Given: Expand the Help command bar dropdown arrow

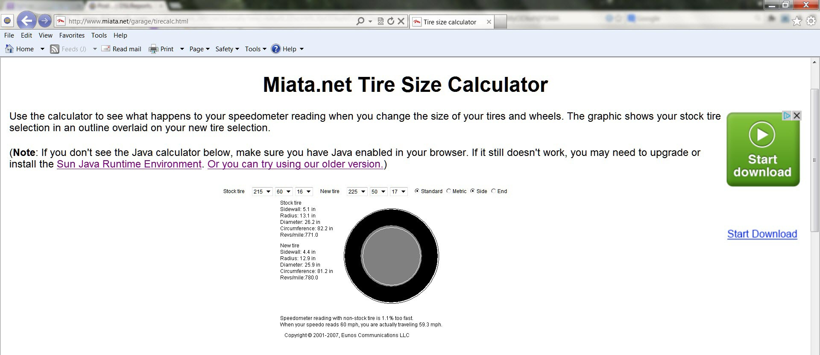Looking at the screenshot, I should [302, 49].
